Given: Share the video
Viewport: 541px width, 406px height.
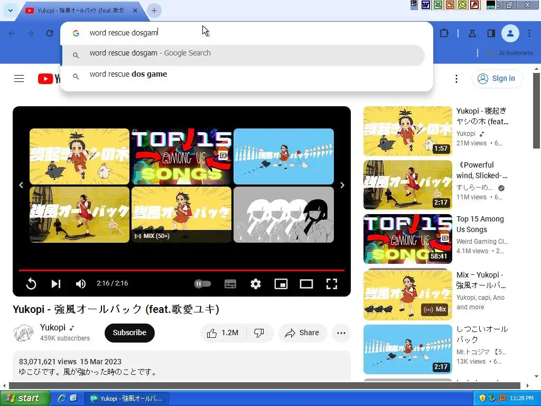Looking at the screenshot, I should pos(302,333).
